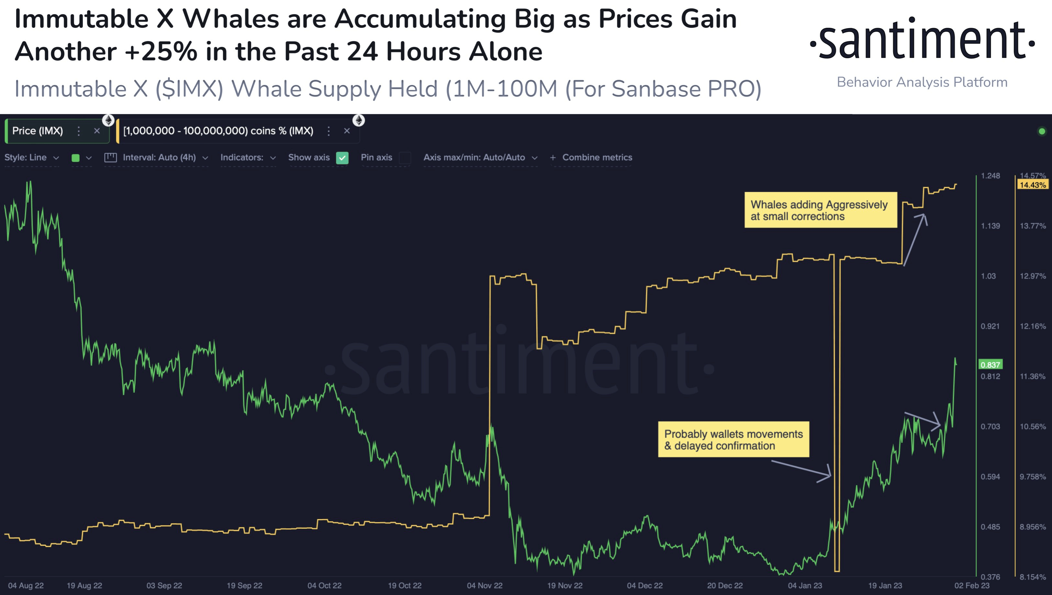Click the Whales adding Aggressively annotation note

[821, 210]
